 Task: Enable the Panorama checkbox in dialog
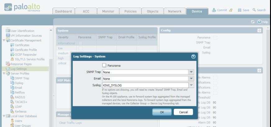(x=104, y=66)
